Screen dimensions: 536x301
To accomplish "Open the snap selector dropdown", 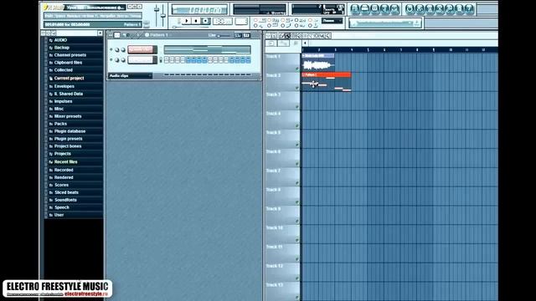I will click(332, 21).
